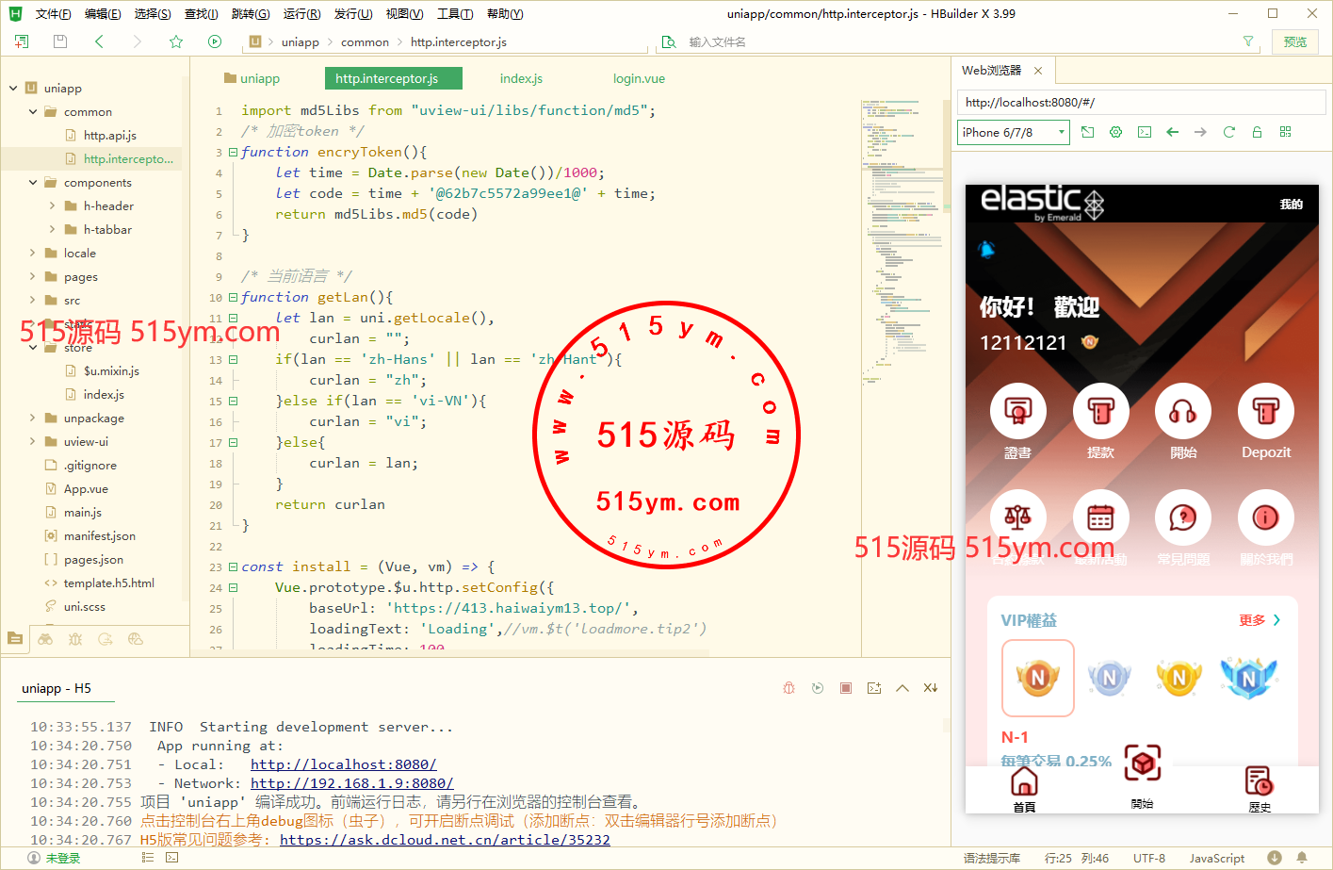Click the run (play) icon in toolbar

pos(215,41)
